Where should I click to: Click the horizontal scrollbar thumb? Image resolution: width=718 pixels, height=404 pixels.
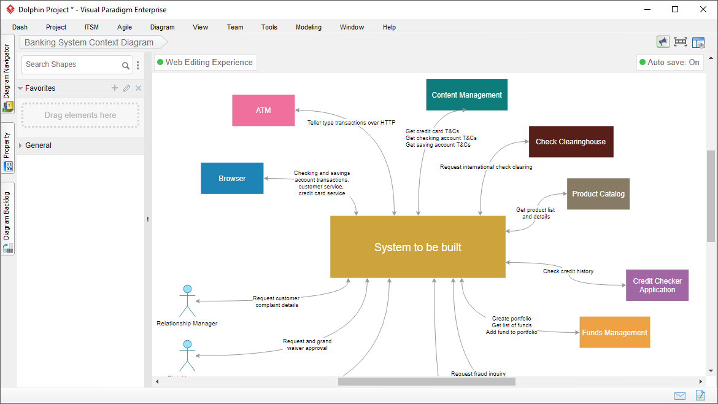pyautogui.click(x=427, y=381)
